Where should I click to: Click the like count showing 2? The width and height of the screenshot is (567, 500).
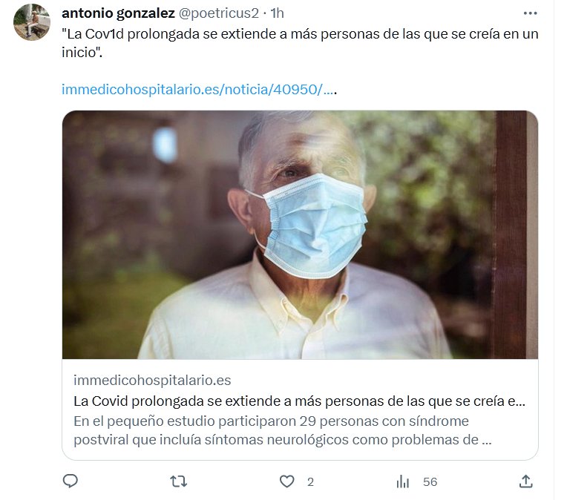click(310, 482)
